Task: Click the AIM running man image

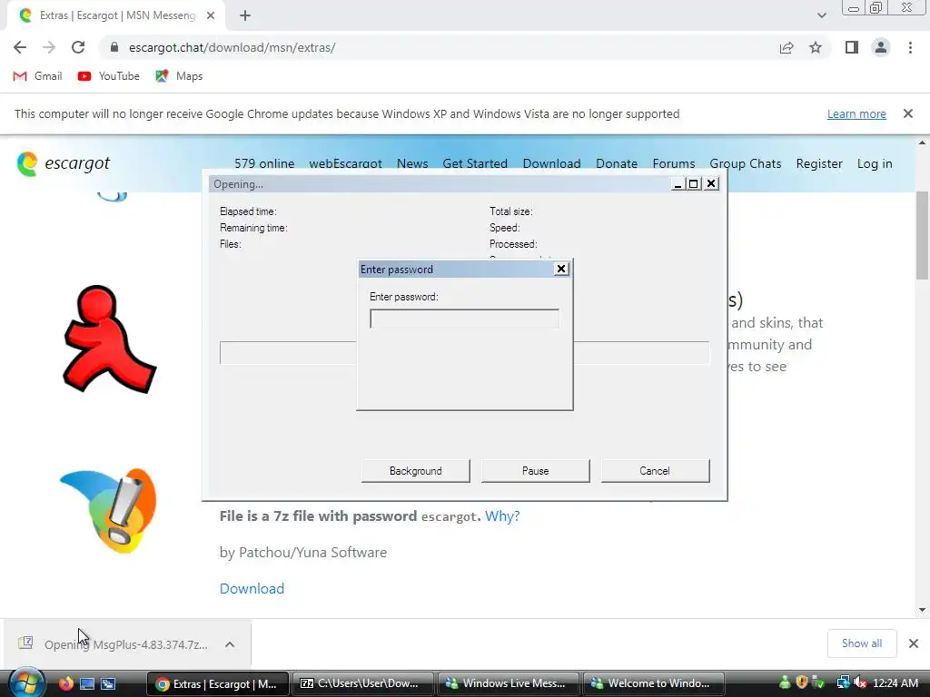Action: click(x=109, y=339)
